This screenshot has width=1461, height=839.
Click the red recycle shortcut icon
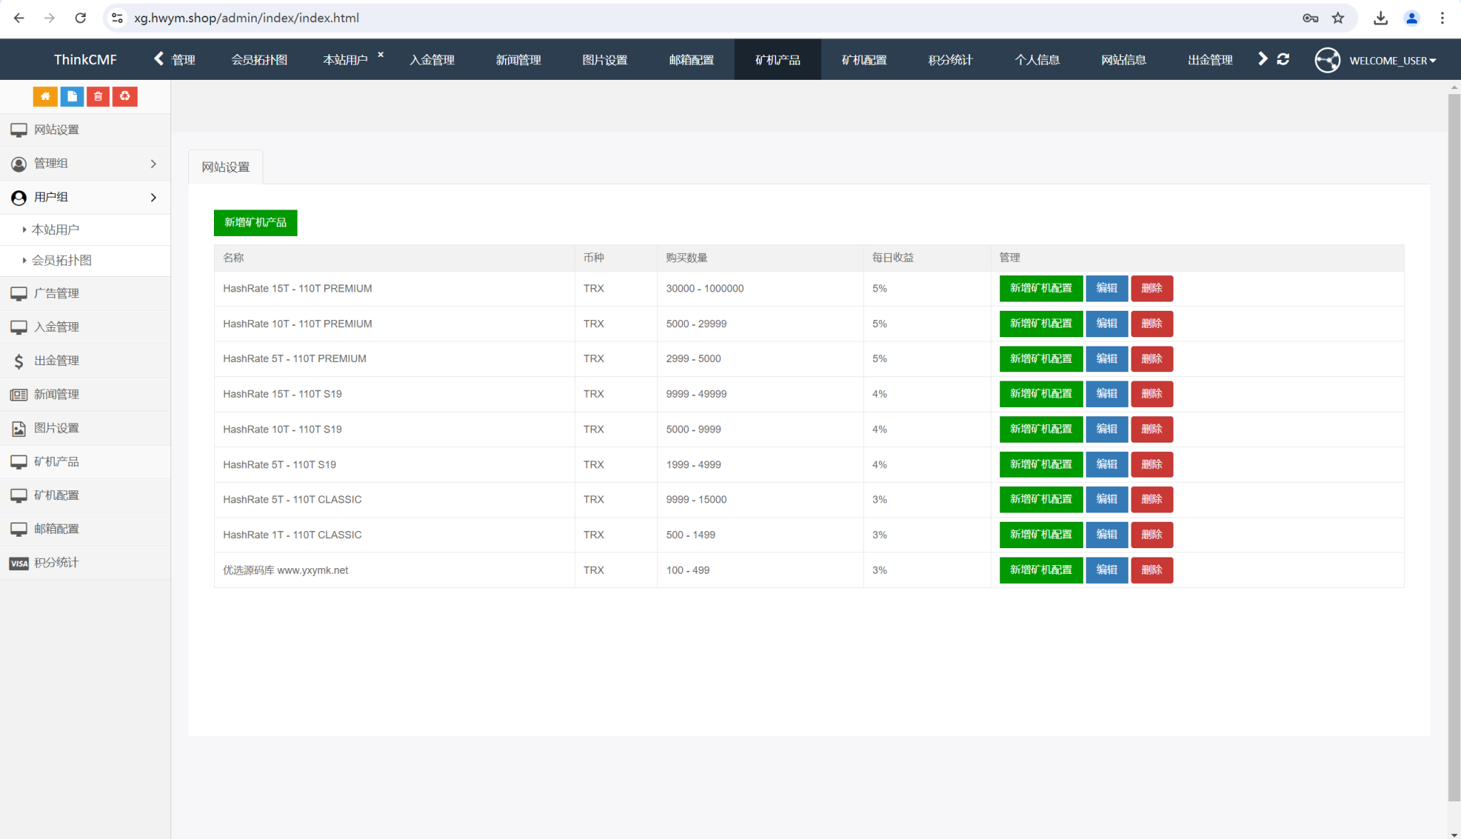coord(125,96)
